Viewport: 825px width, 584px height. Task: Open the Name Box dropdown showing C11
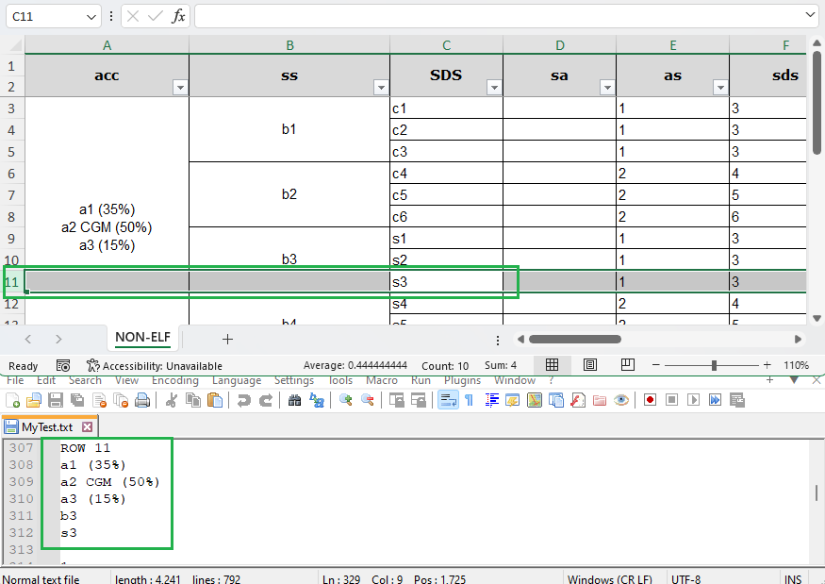tap(92, 16)
